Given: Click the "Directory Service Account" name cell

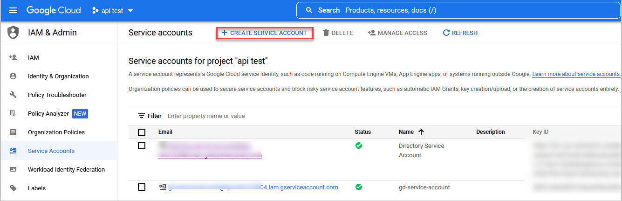Looking at the screenshot, I should (x=422, y=150).
